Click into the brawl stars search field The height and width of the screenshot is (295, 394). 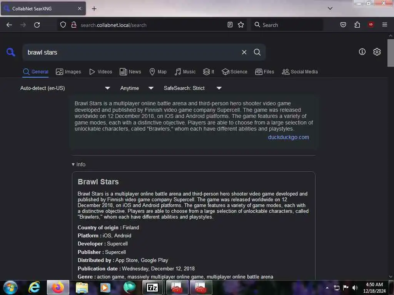(131, 52)
